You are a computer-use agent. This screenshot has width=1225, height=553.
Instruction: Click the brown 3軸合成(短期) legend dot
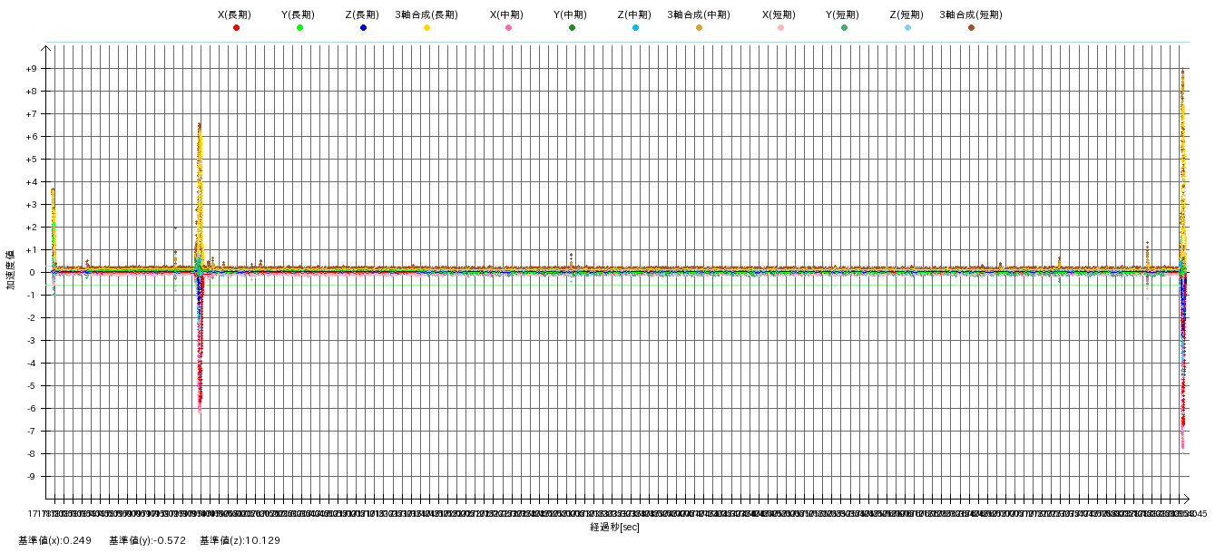[971, 28]
